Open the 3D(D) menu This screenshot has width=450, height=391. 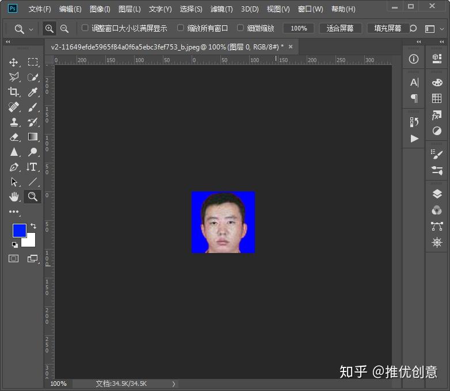point(250,9)
